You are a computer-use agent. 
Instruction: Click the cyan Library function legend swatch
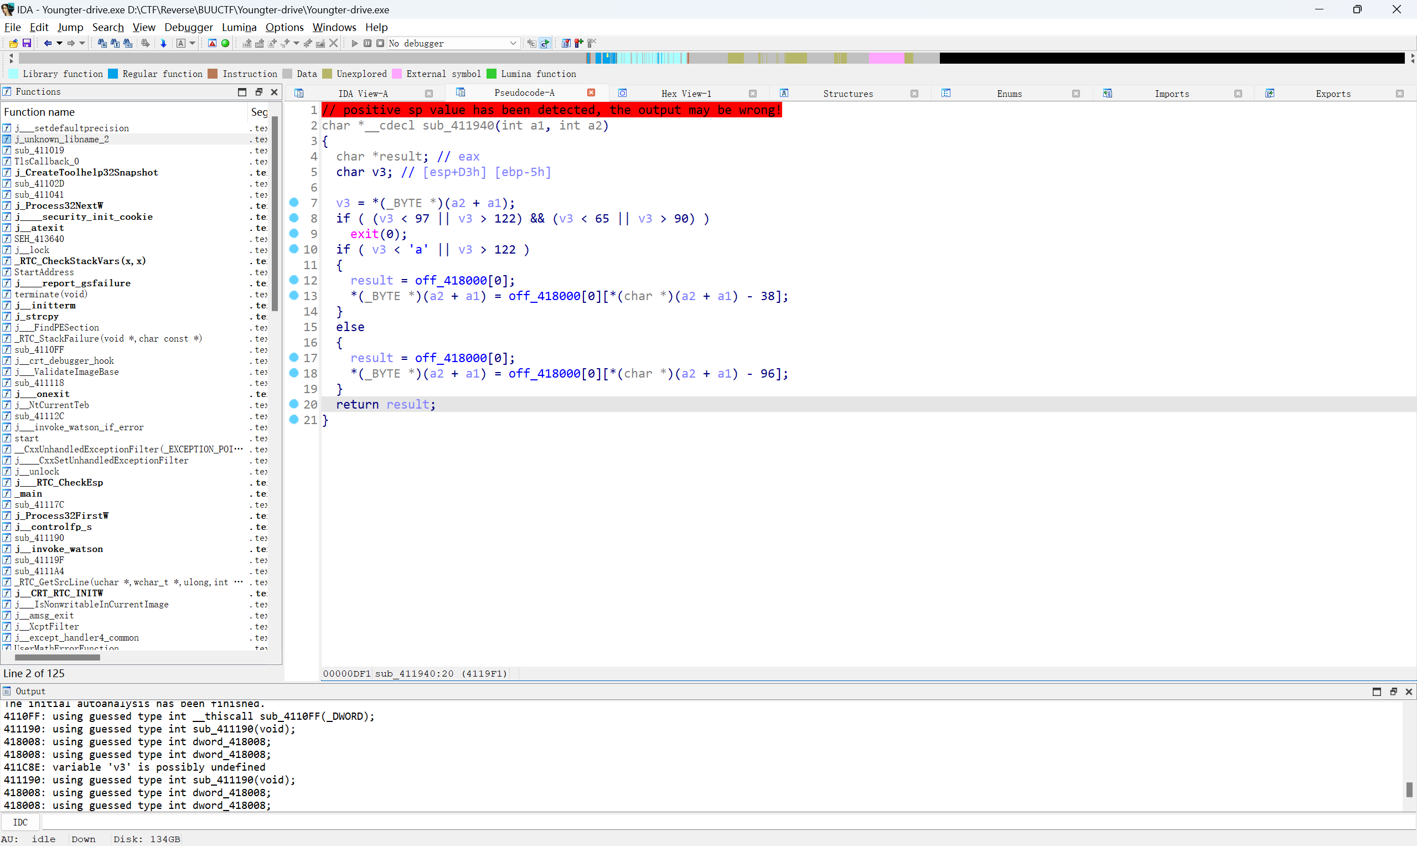pyautogui.click(x=13, y=74)
